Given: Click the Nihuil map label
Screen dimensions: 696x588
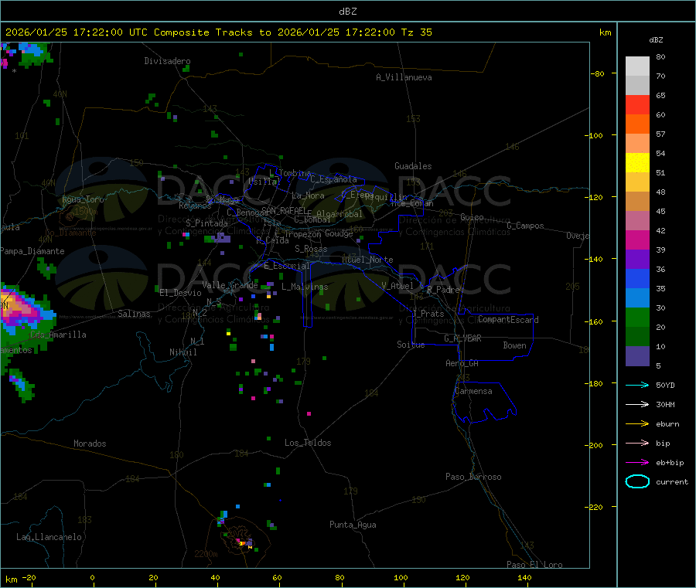Looking at the screenshot, I should [183, 352].
